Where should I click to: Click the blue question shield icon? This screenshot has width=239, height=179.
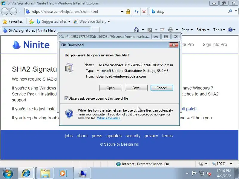coord(69,114)
